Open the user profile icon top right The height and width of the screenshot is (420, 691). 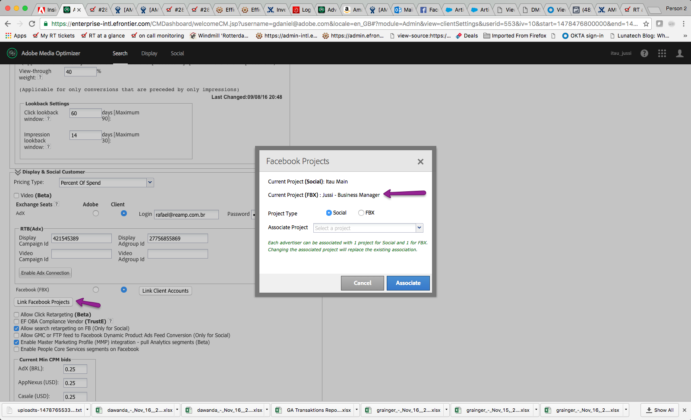pos(679,53)
